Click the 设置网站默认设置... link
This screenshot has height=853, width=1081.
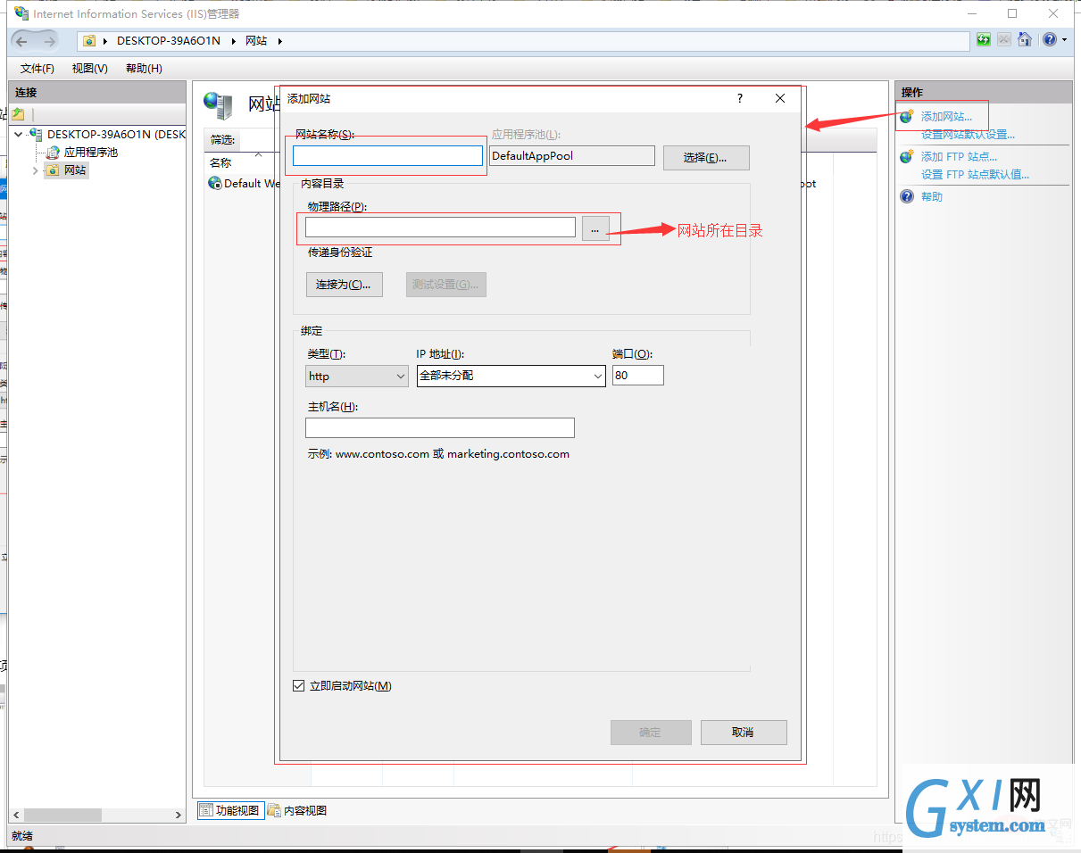[x=968, y=135]
